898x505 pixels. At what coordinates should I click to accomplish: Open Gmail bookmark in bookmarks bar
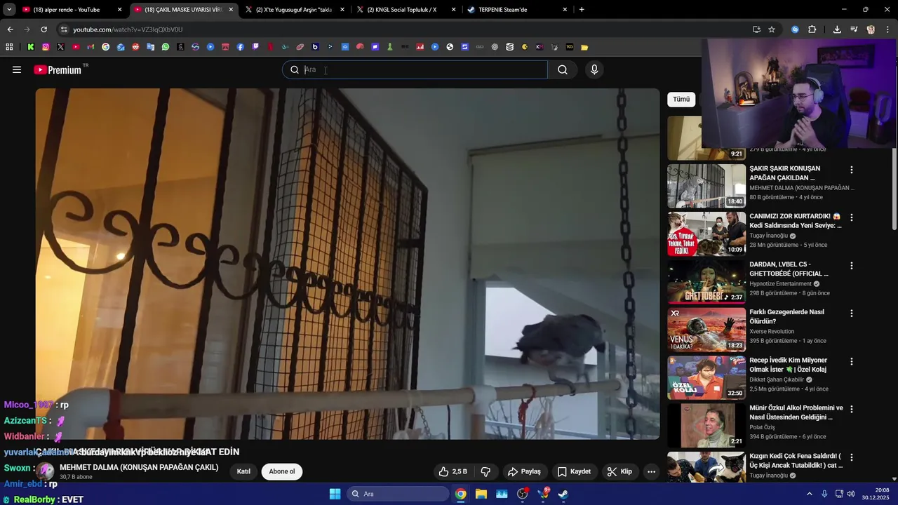(x=91, y=47)
